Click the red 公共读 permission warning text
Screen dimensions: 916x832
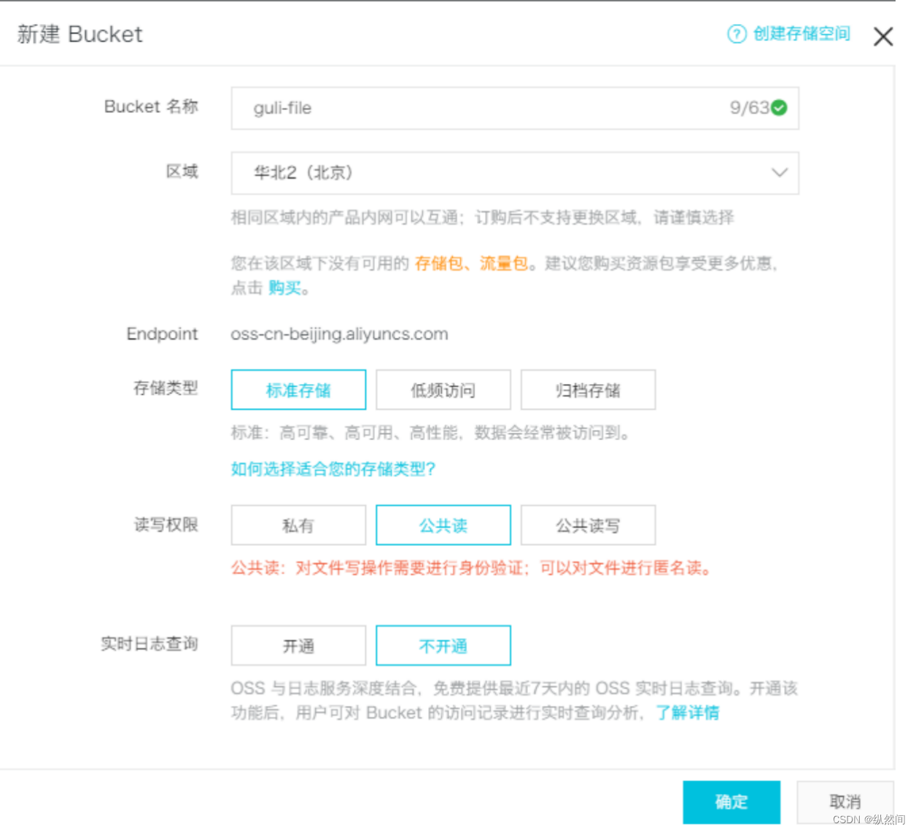(x=473, y=568)
